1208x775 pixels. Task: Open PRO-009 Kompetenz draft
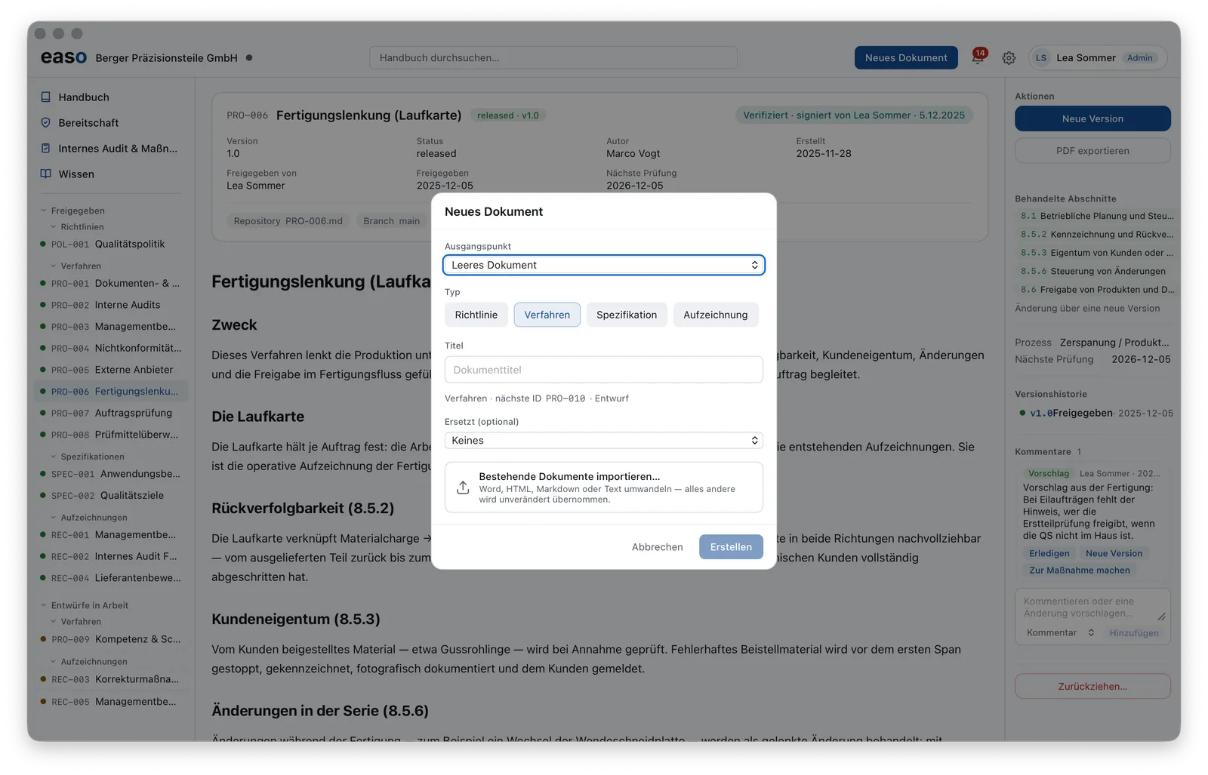point(112,639)
